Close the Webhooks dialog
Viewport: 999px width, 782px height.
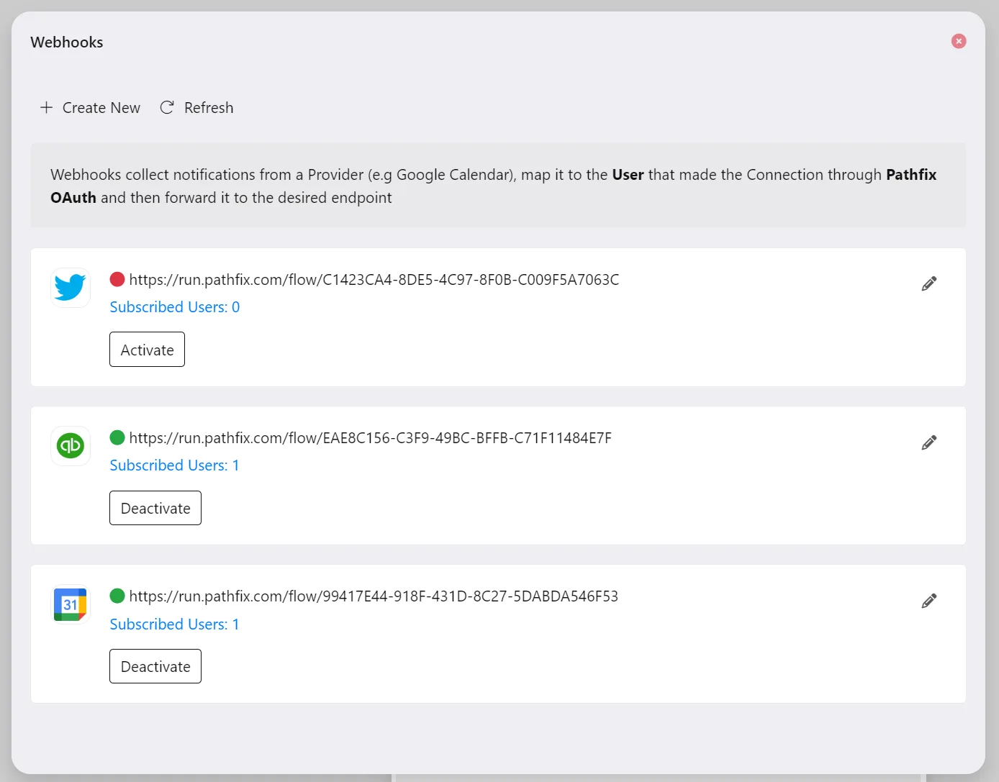click(x=959, y=41)
